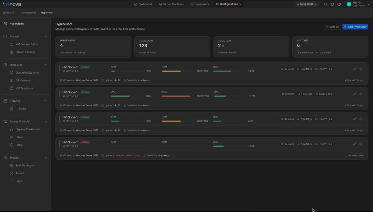Click the Mail Notification envelope icon
The image size is (373, 212).
point(12,165)
